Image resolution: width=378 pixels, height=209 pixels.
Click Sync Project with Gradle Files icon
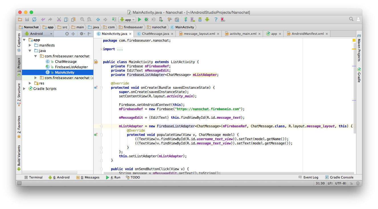pyautogui.click(x=186, y=19)
